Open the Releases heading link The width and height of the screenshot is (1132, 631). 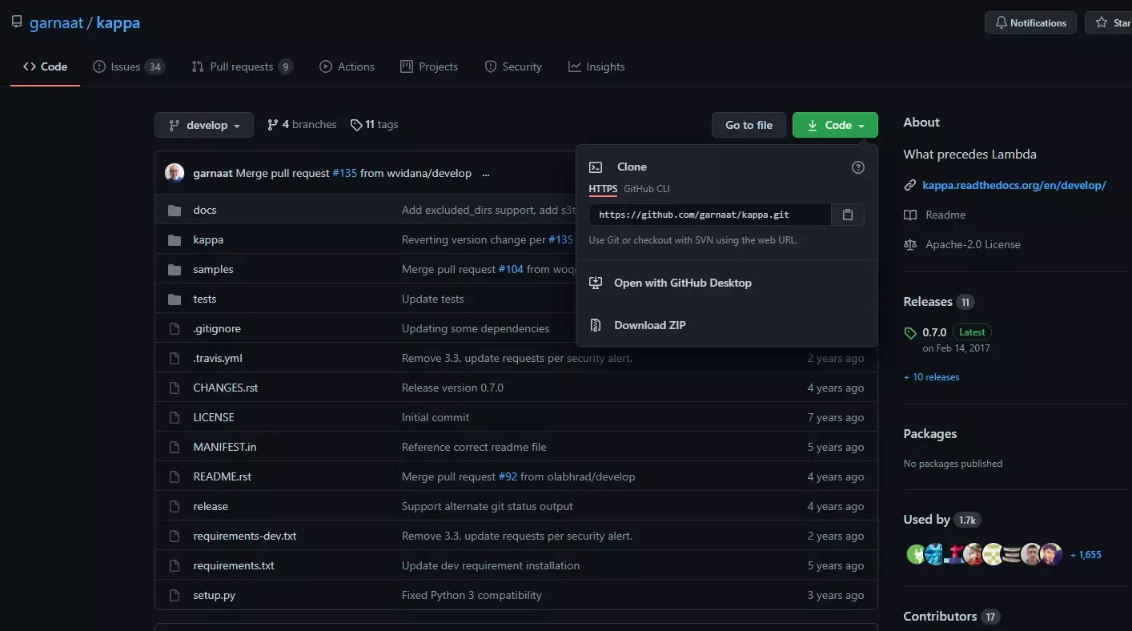tap(939, 302)
